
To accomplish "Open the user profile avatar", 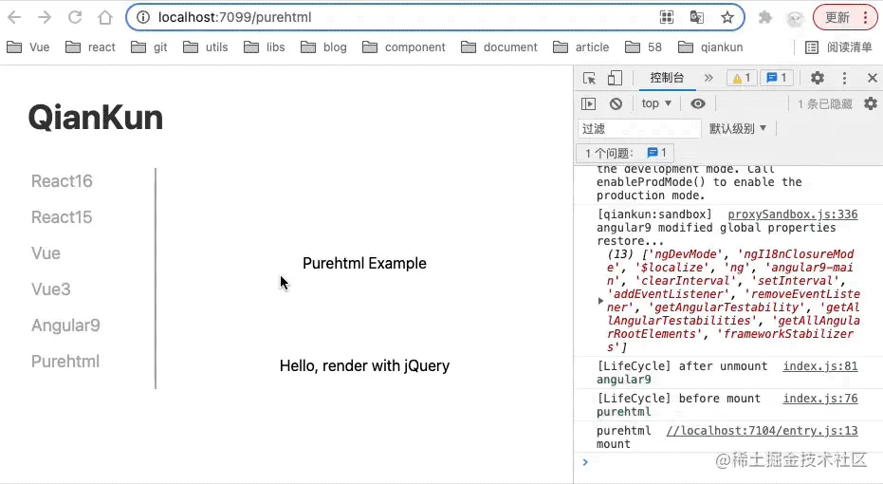I will (795, 19).
